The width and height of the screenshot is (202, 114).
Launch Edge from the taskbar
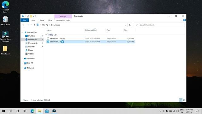tap(32, 111)
